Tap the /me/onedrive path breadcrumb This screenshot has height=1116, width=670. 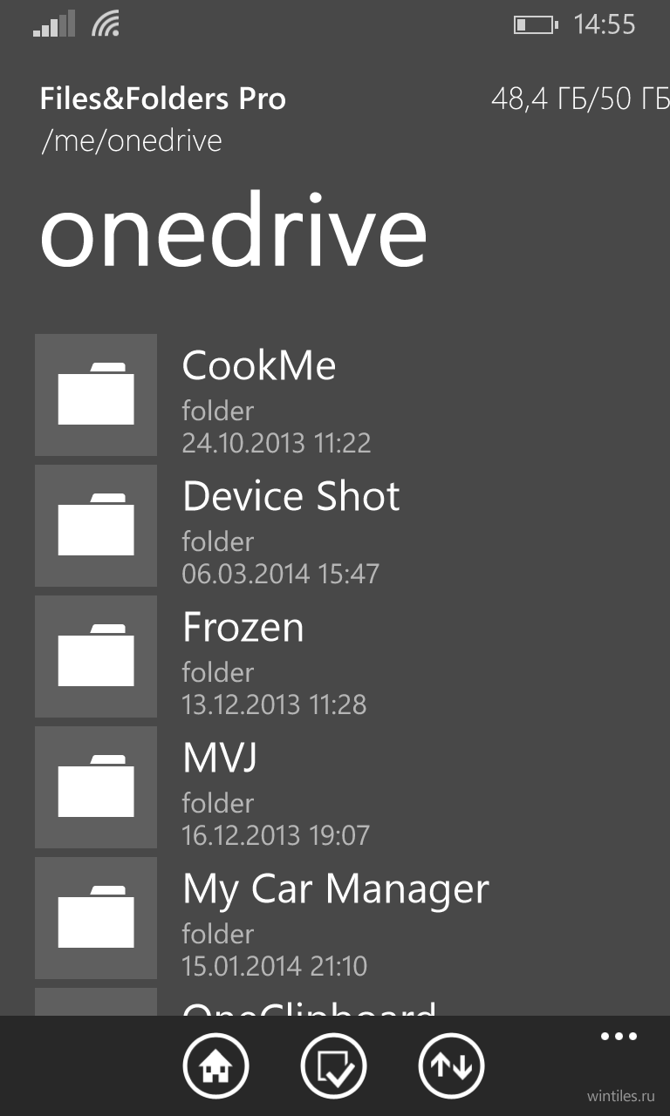132,141
